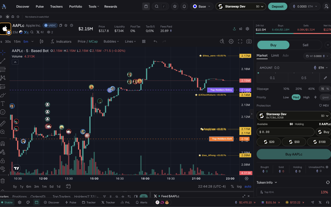Open the theme palette icon in bottom bar
This screenshot has width=331, height=207.
[x=28, y=202]
